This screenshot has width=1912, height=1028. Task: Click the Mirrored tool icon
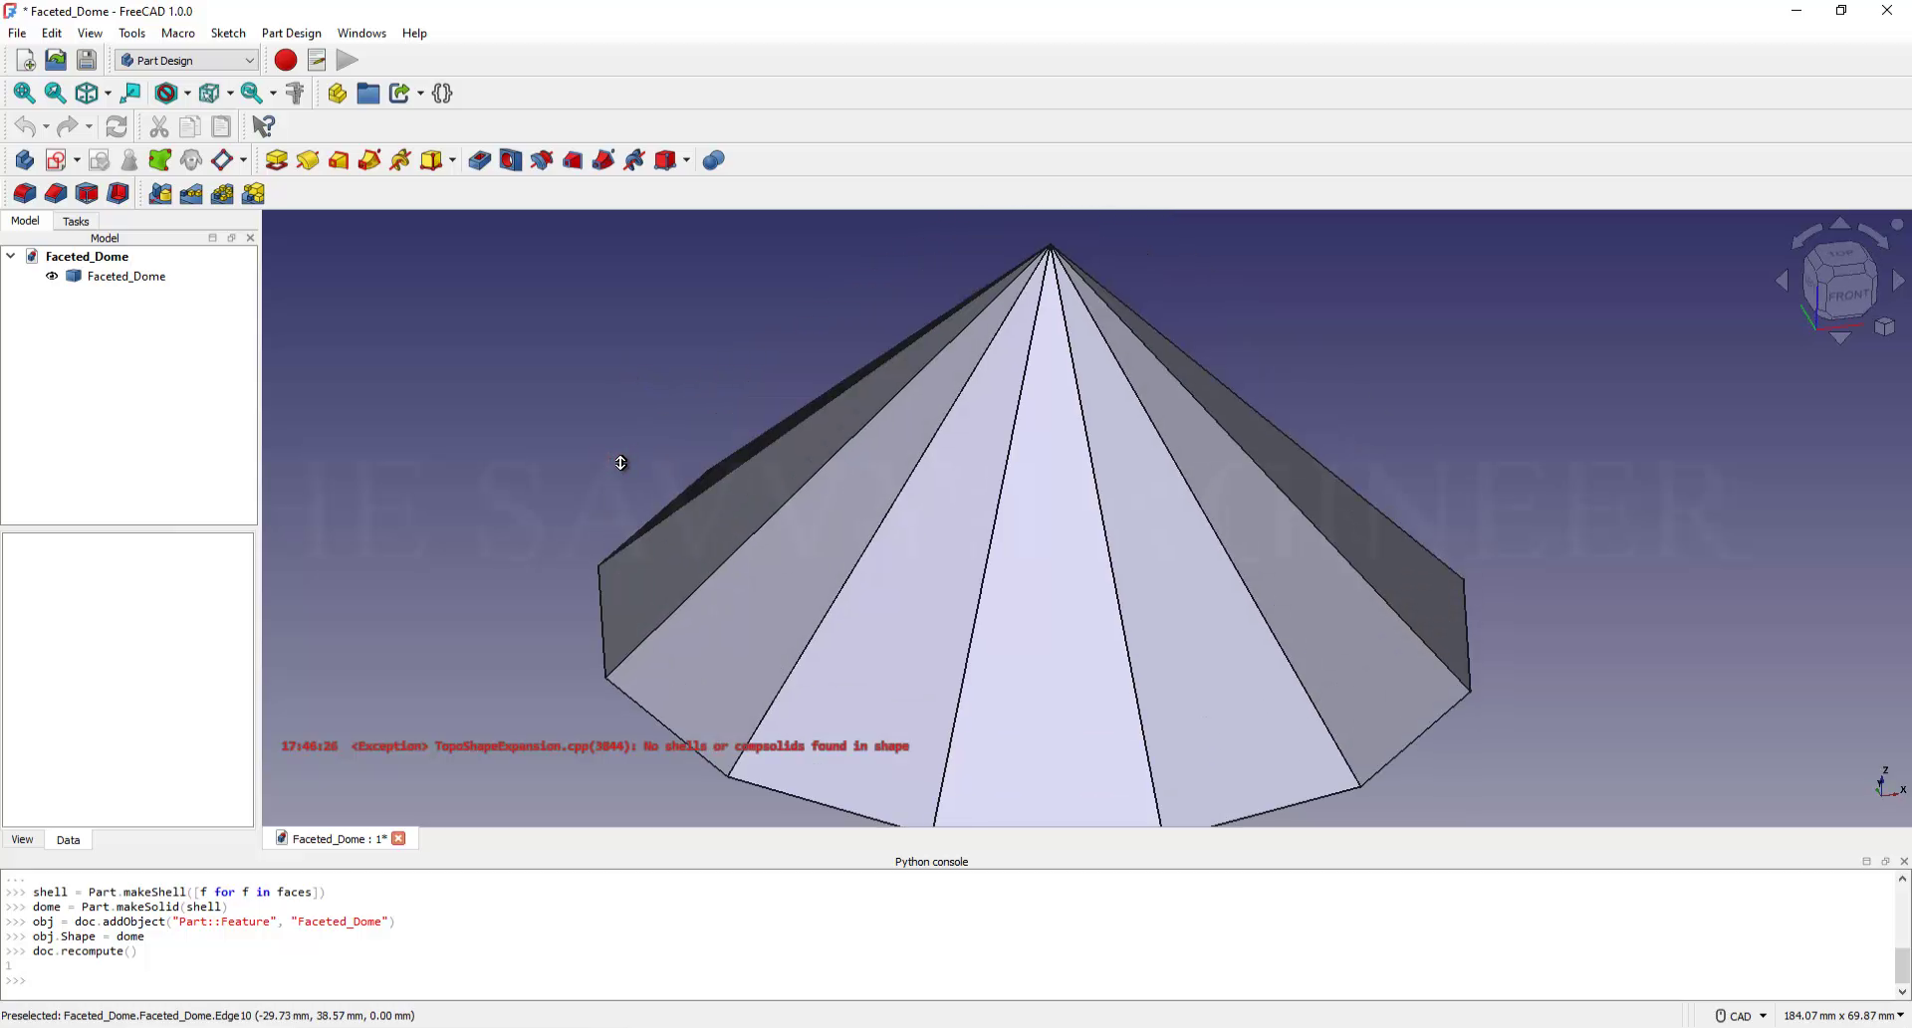click(160, 194)
